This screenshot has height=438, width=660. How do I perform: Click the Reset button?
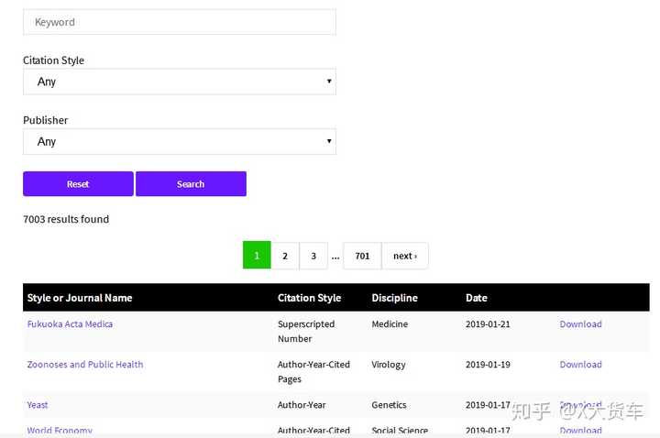coord(78,184)
